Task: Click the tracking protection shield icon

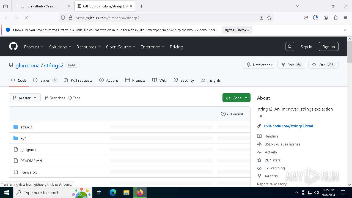Action: (63, 18)
